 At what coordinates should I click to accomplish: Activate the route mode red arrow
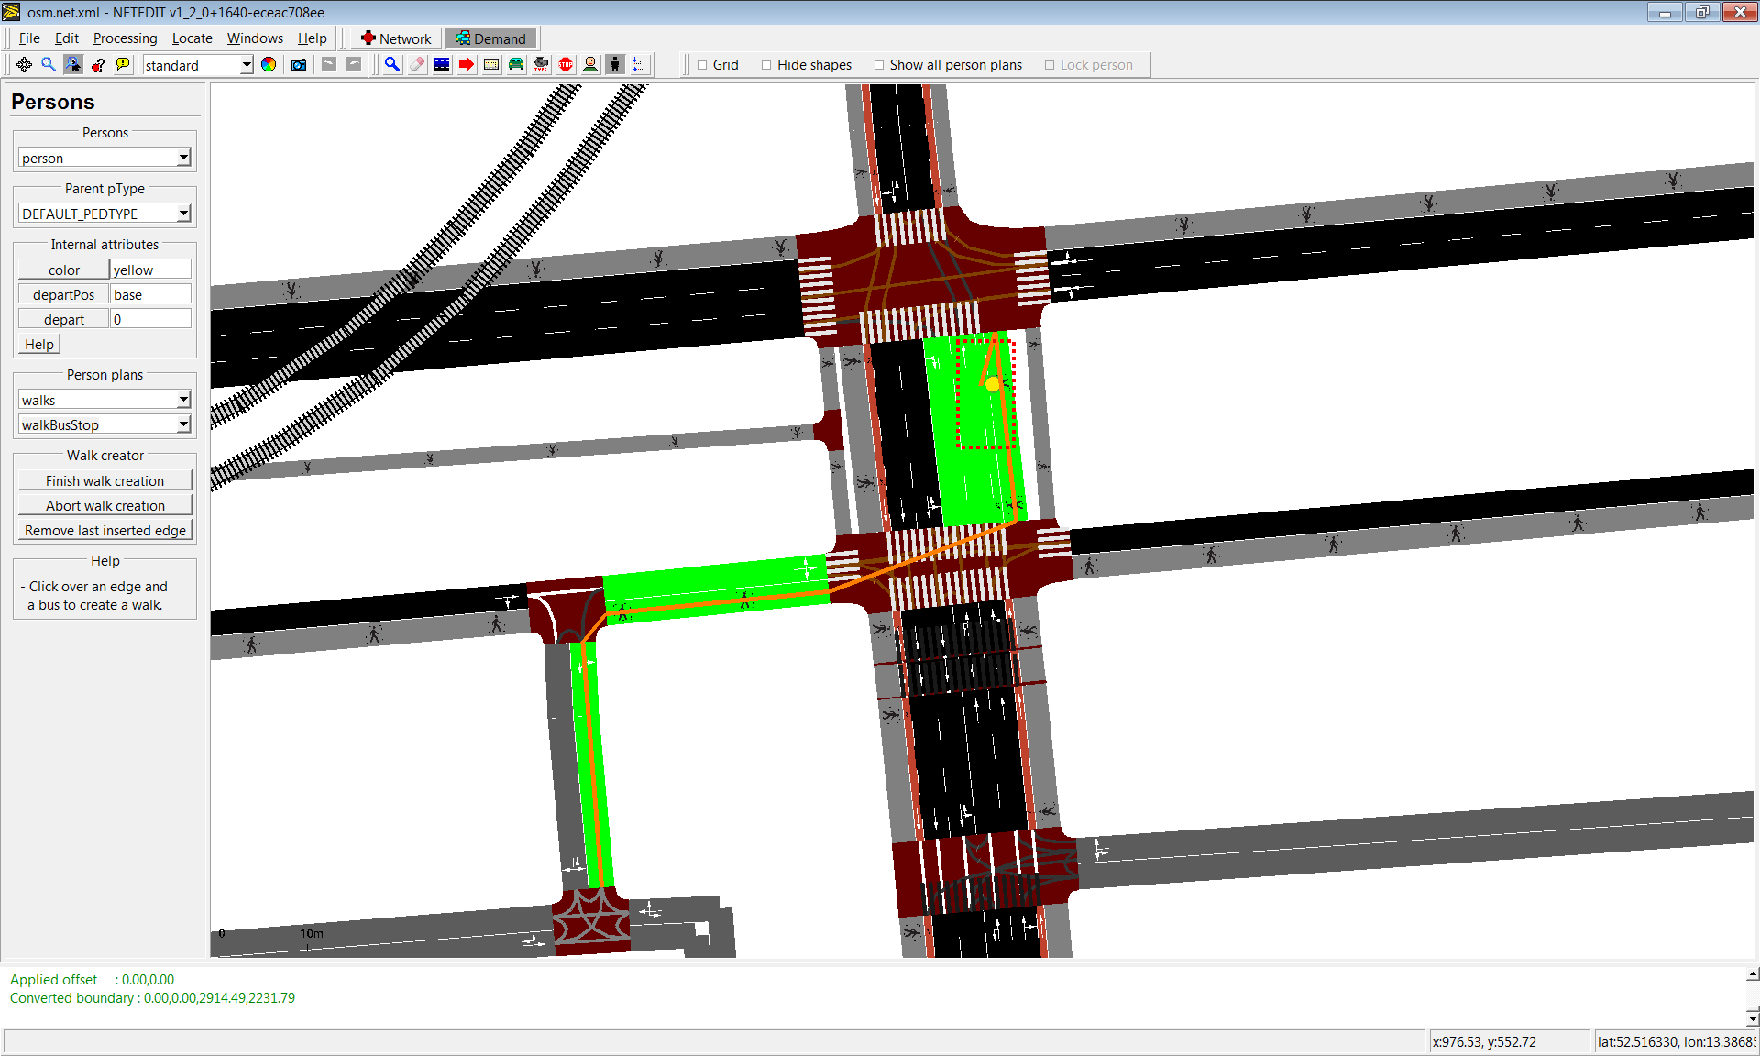[467, 64]
